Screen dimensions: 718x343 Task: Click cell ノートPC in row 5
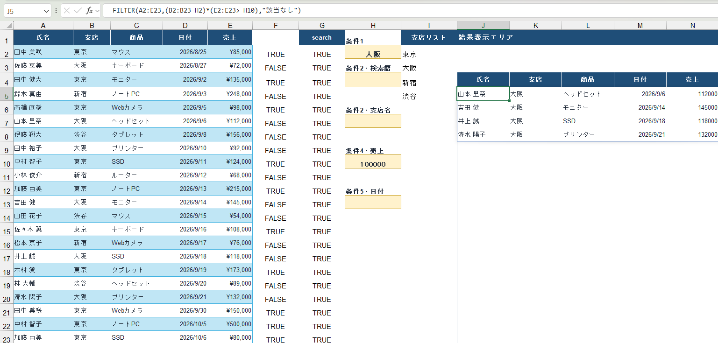click(x=136, y=94)
